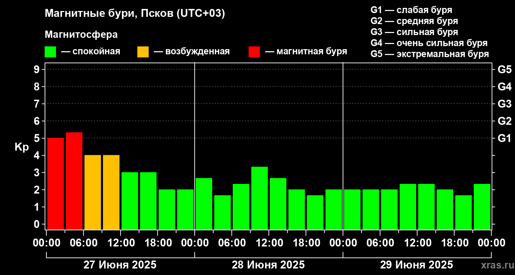Click the yellow bar starting 06:00 on 27 Июня

click(93, 192)
